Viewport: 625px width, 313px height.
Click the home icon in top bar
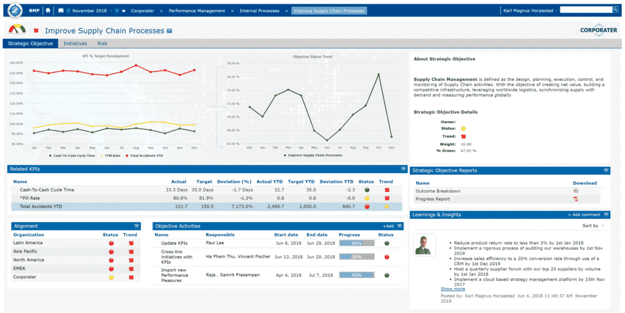(x=48, y=10)
